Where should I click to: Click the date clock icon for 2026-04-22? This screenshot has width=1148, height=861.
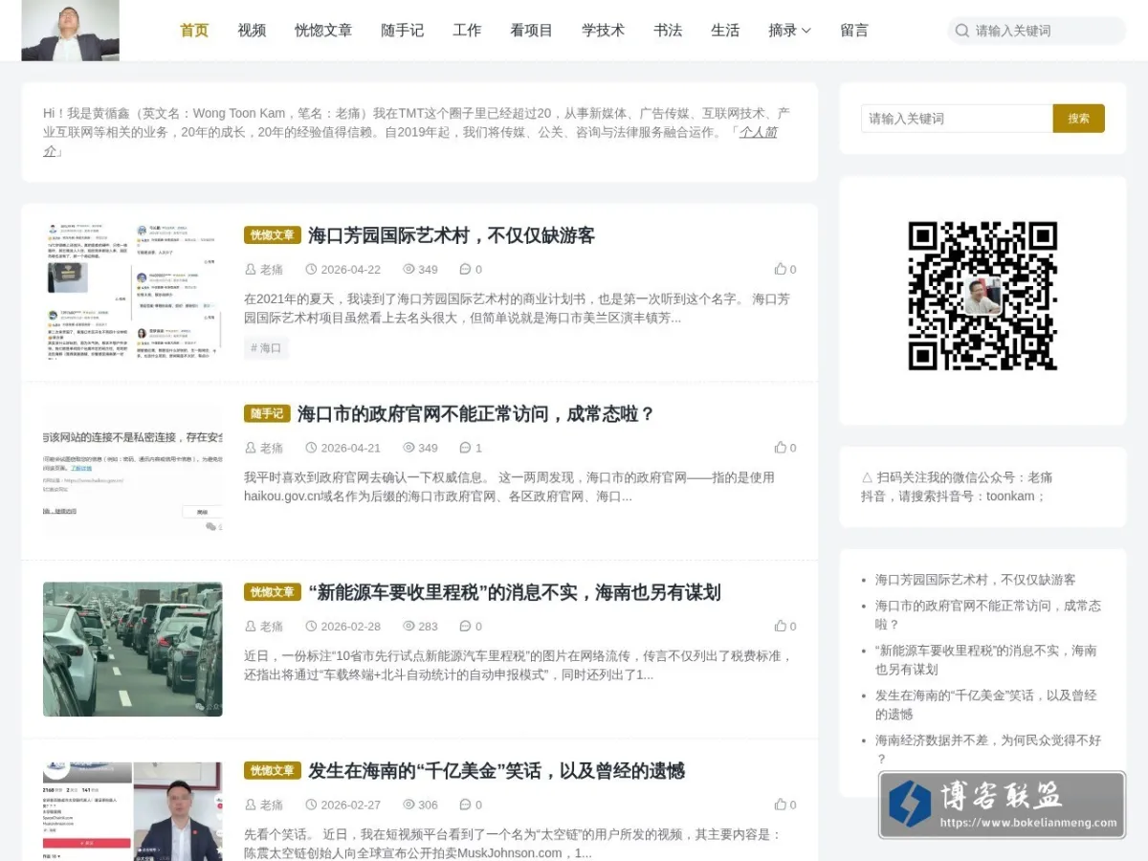pyautogui.click(x=311, y=270)
